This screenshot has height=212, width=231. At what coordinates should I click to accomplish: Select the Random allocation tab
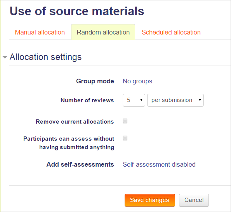[103, 32]
